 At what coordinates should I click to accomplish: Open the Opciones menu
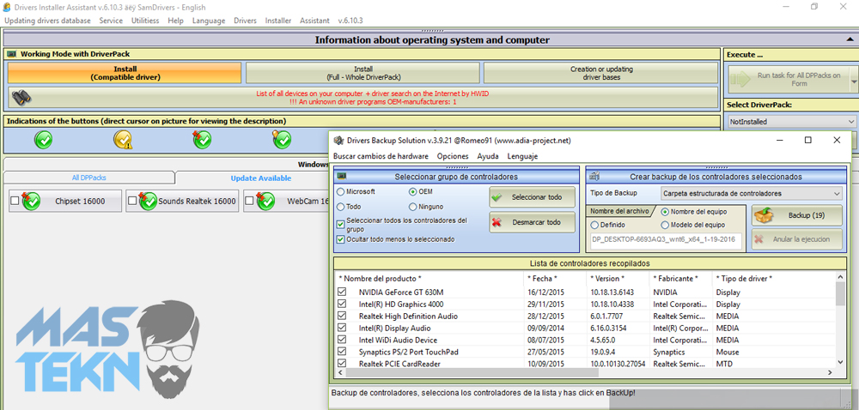click(x=453, y=156)
